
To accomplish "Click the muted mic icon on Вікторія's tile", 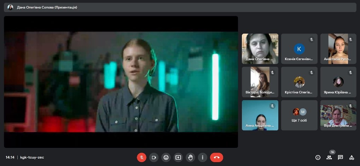I will (272, 73).
